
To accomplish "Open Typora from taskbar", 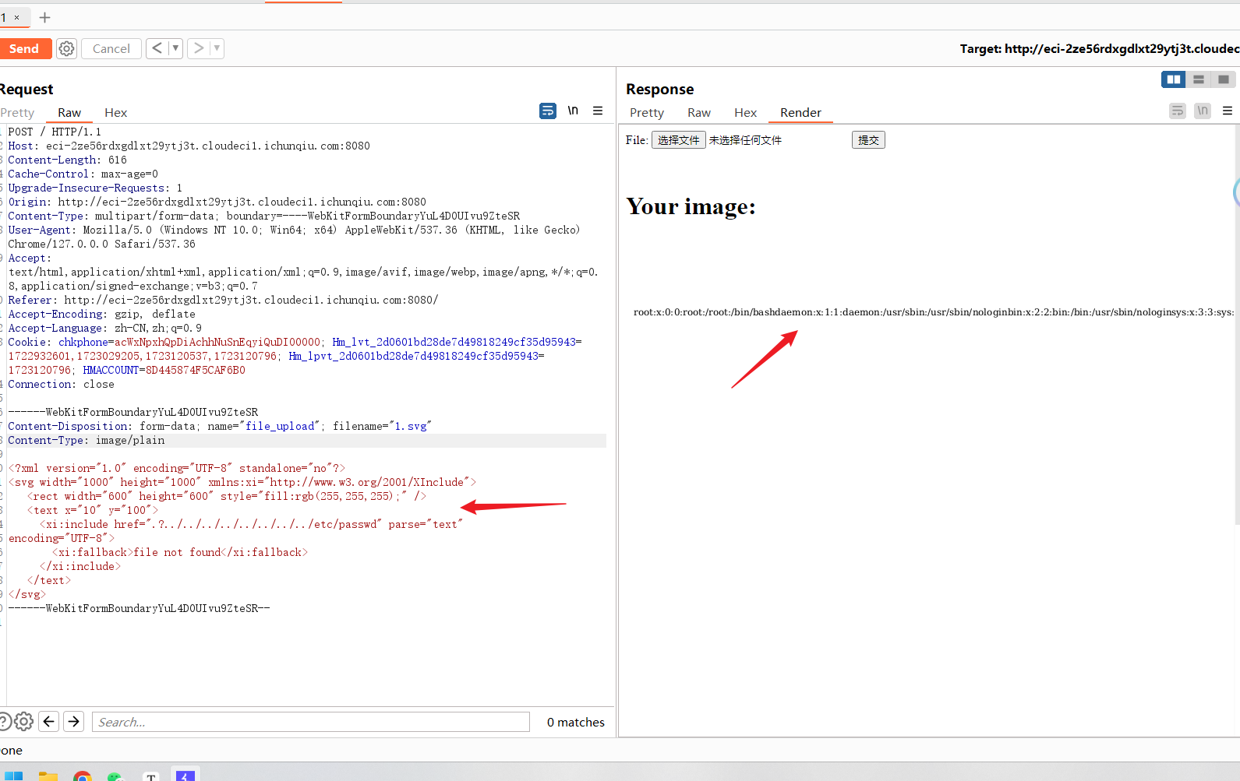I will (151, 776).
